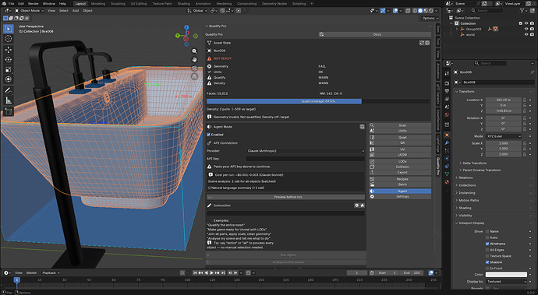The width and height of the screenshot is (538, 295).
Task: Select the Annotate pencil tool
Action: click(9, 90)
